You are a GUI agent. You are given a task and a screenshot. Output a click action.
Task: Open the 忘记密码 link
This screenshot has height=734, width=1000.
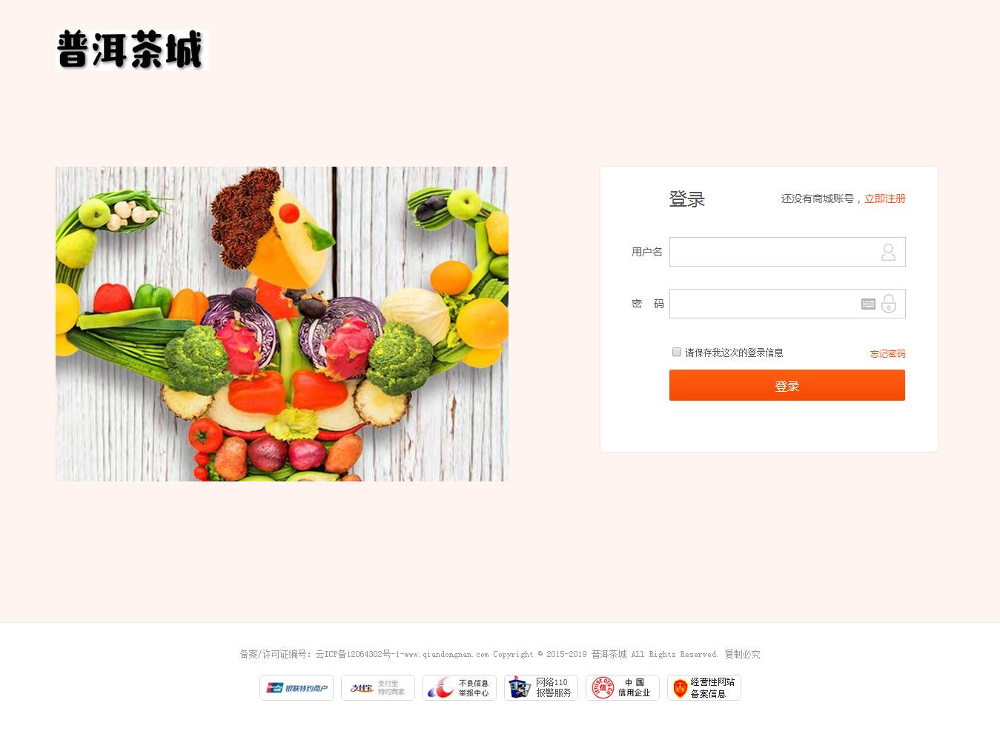(887, 354)
